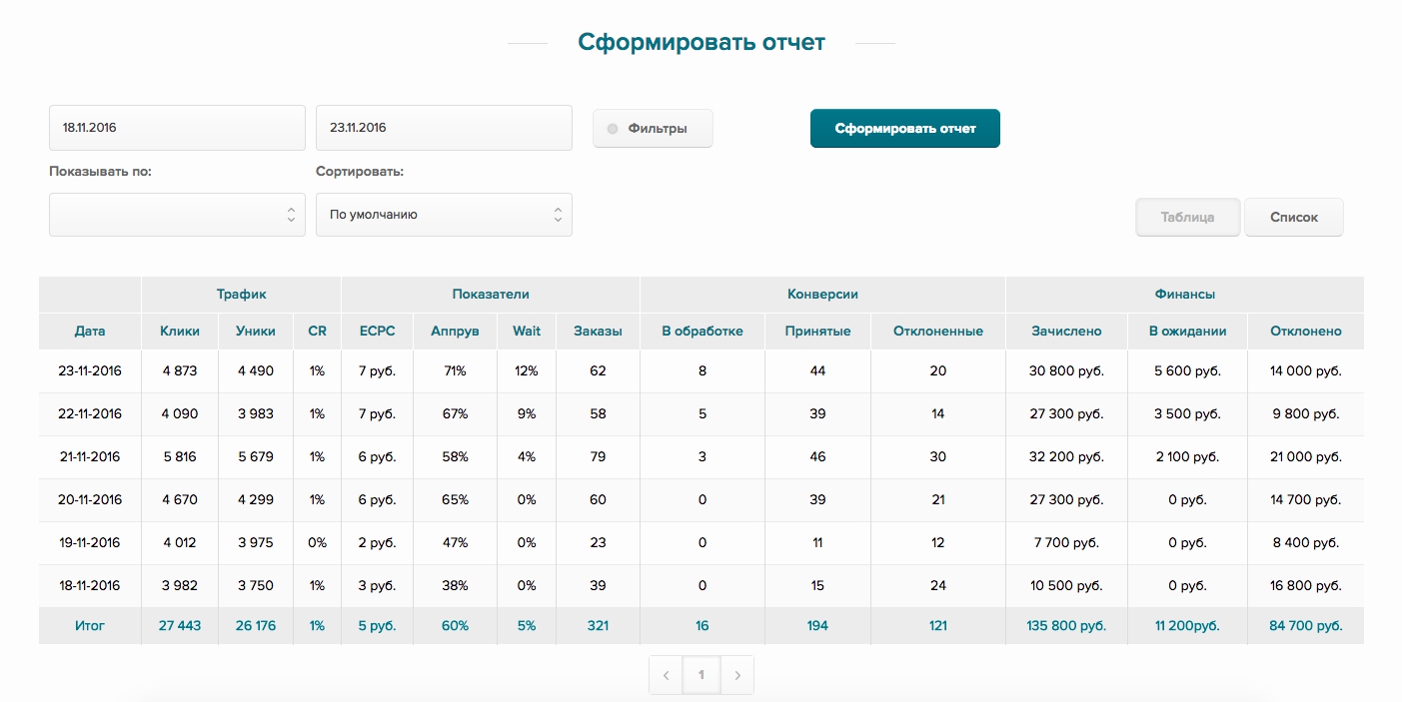1402x702 pixels.
Task: Select the 23-11-2016 row date cell
Action: 90,370
